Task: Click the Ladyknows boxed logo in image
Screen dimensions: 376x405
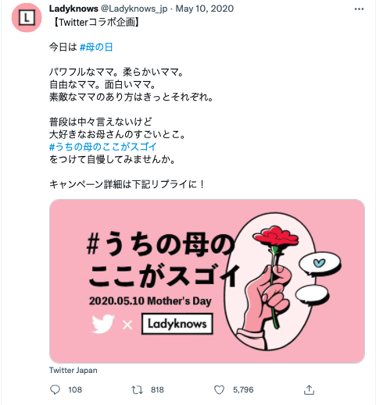Action: tap(177, 324)
